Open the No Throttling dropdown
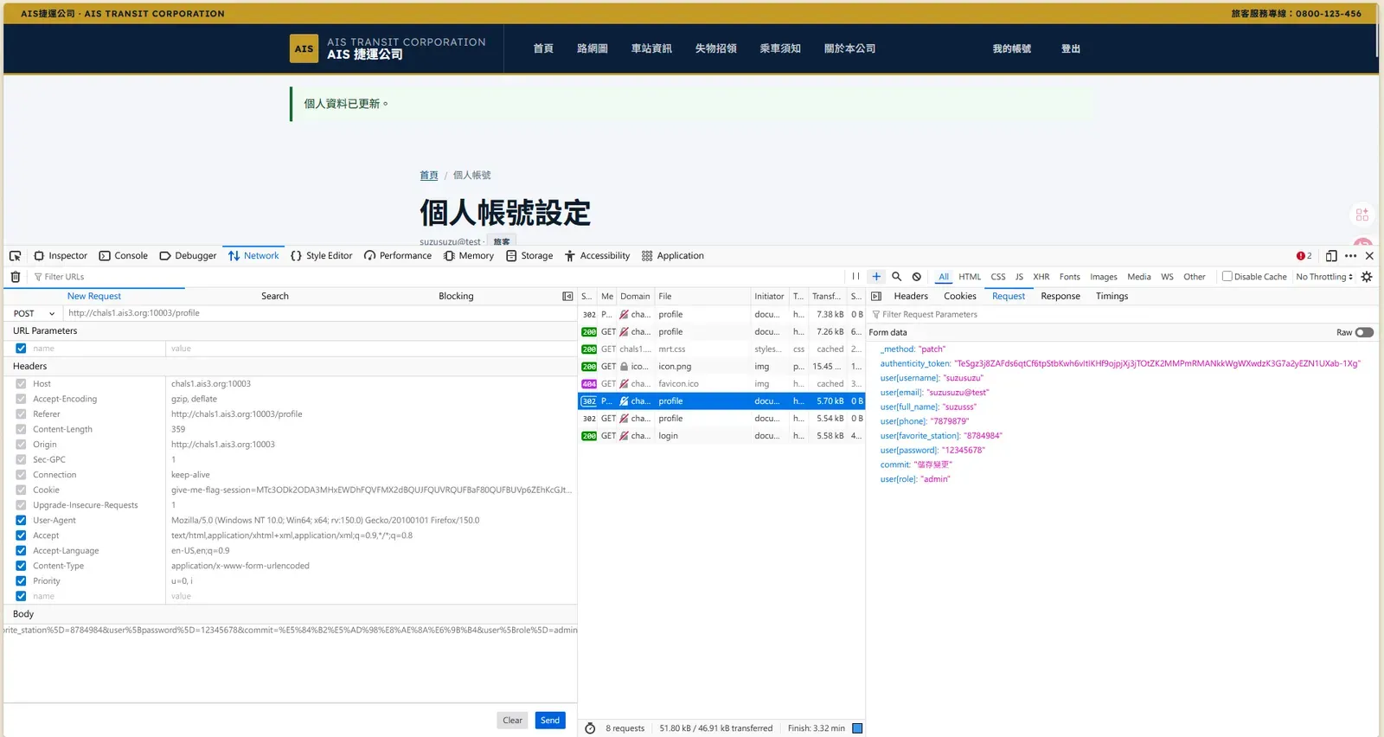Screen dimensions: 1384x737 [x=1324, y=277]
